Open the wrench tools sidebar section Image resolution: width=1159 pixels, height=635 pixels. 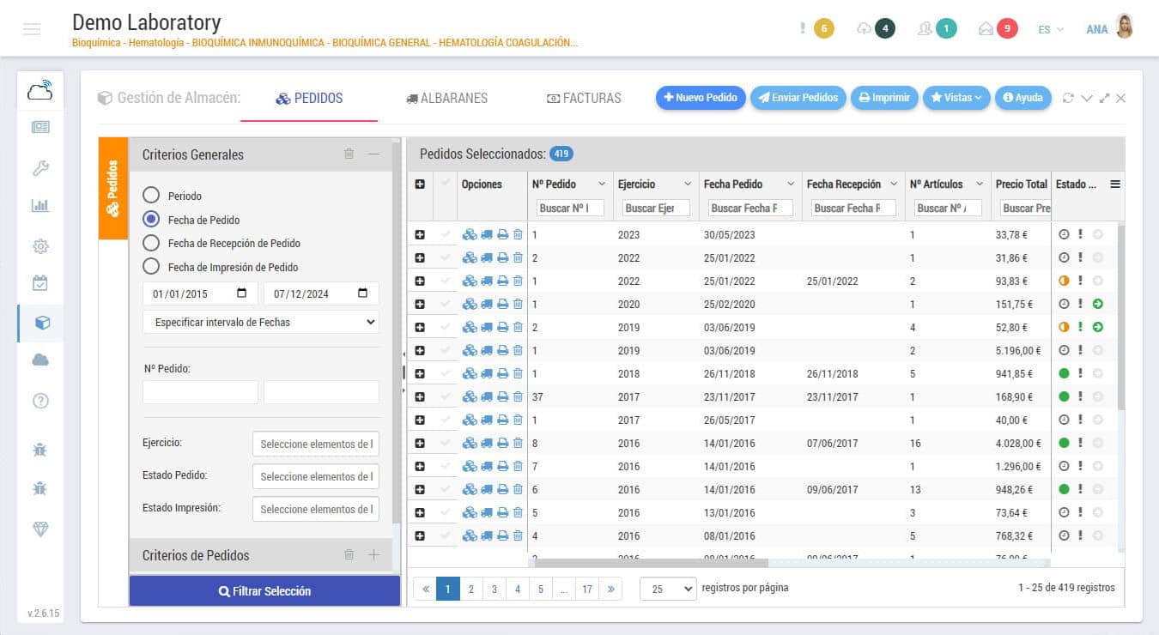(x=40, y=167)
